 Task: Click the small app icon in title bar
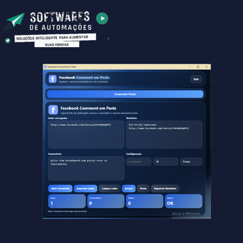click(45, 67)
